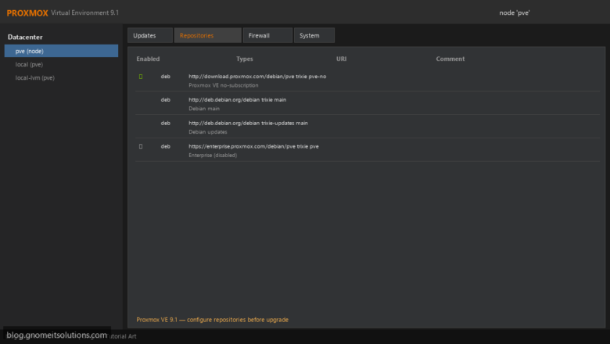Open the Firewall tab
This screenshot has height=344, width=610.
[x=267, y=35]
